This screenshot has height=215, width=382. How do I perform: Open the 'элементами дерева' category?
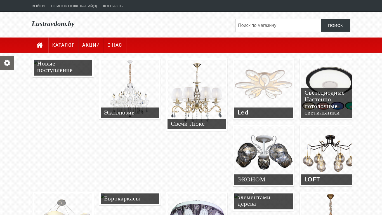tap(263, 201)
